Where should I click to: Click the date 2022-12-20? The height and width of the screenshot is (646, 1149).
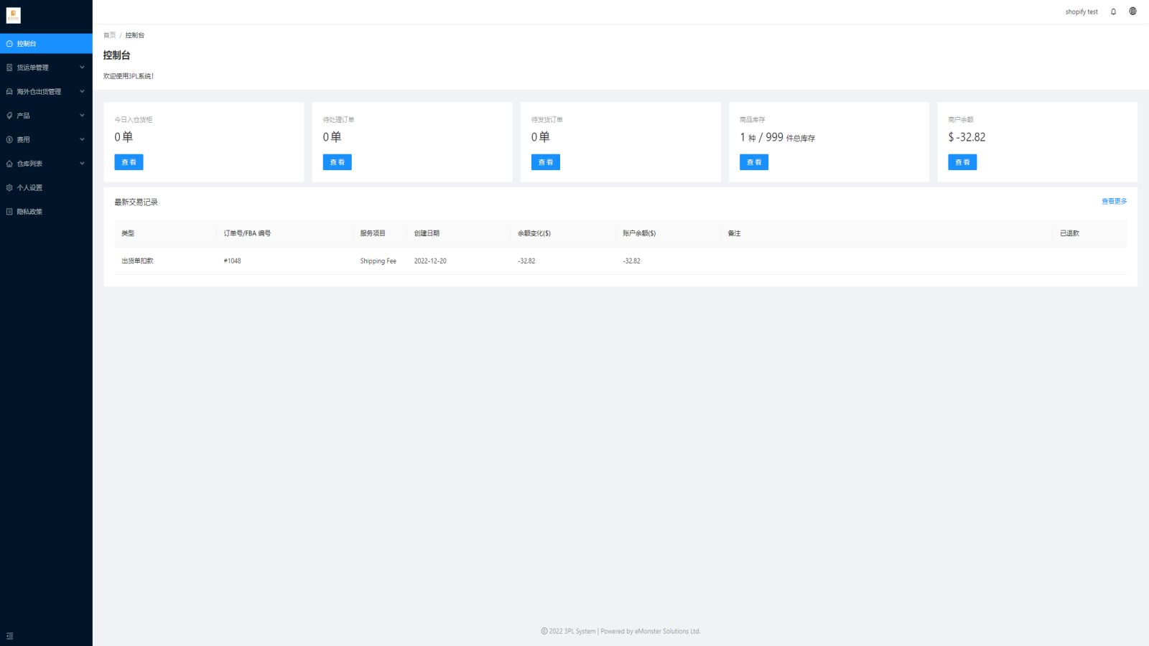[430, 261]
